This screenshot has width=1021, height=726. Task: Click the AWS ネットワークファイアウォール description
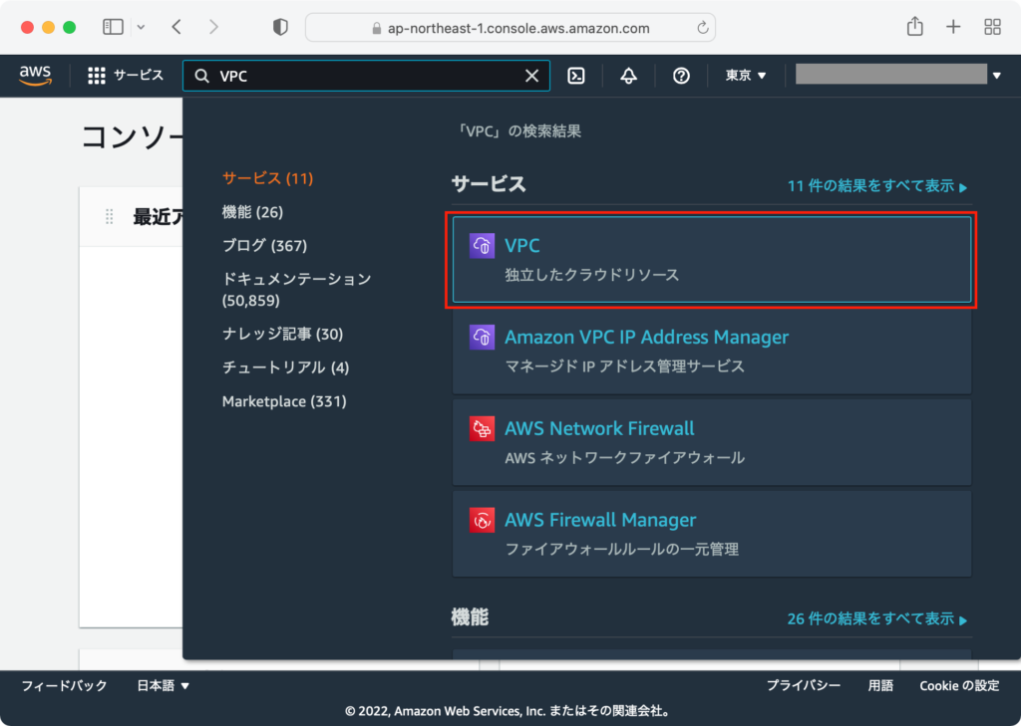pyautogui.click(x=624, y=458)
